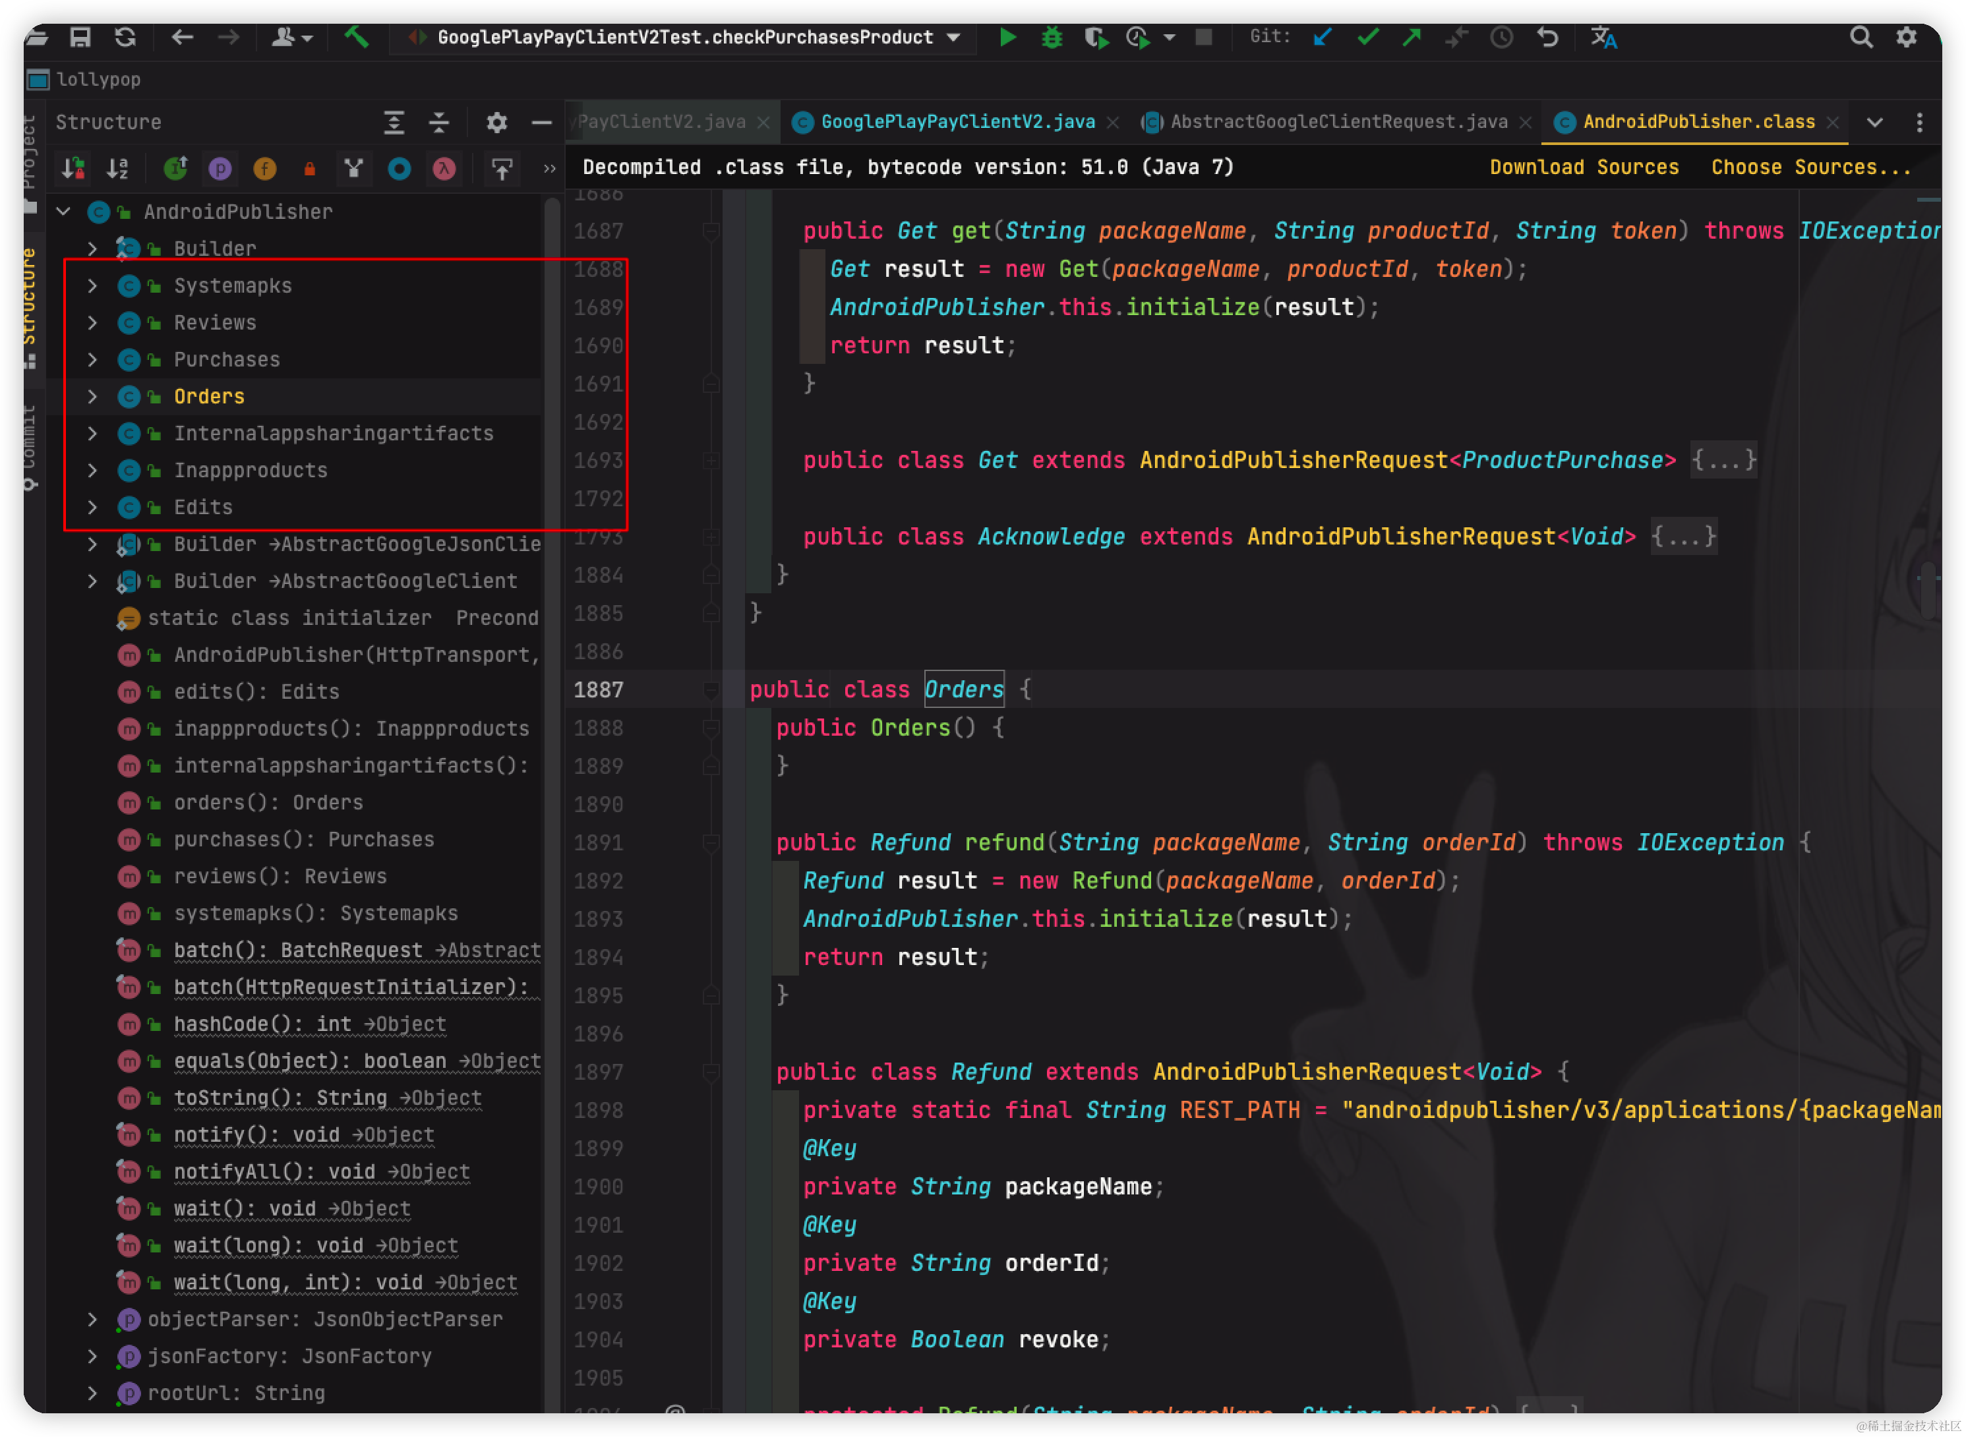Click the green Run button
The width and height of the screenshot is (1966, 1437).
[1007, 36]
